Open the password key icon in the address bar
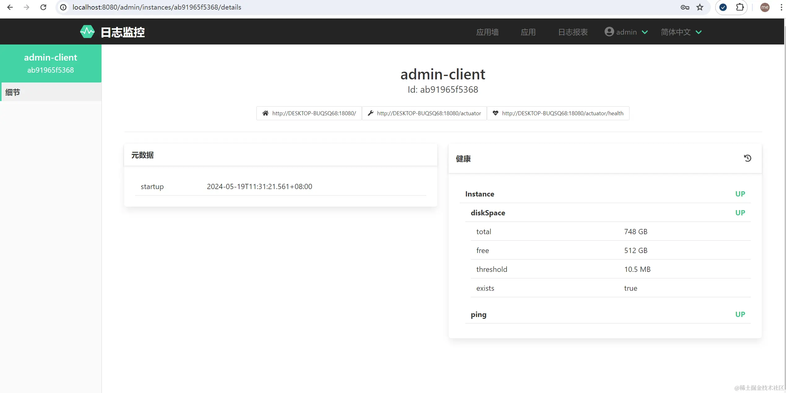This screenshot has height=393, width=786. click(x=685, y=7)
